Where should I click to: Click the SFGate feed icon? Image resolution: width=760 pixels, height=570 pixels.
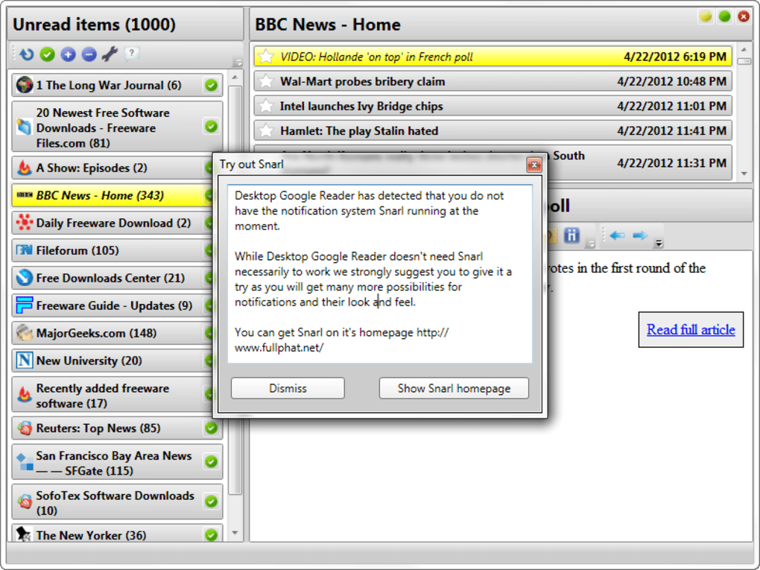25,462
